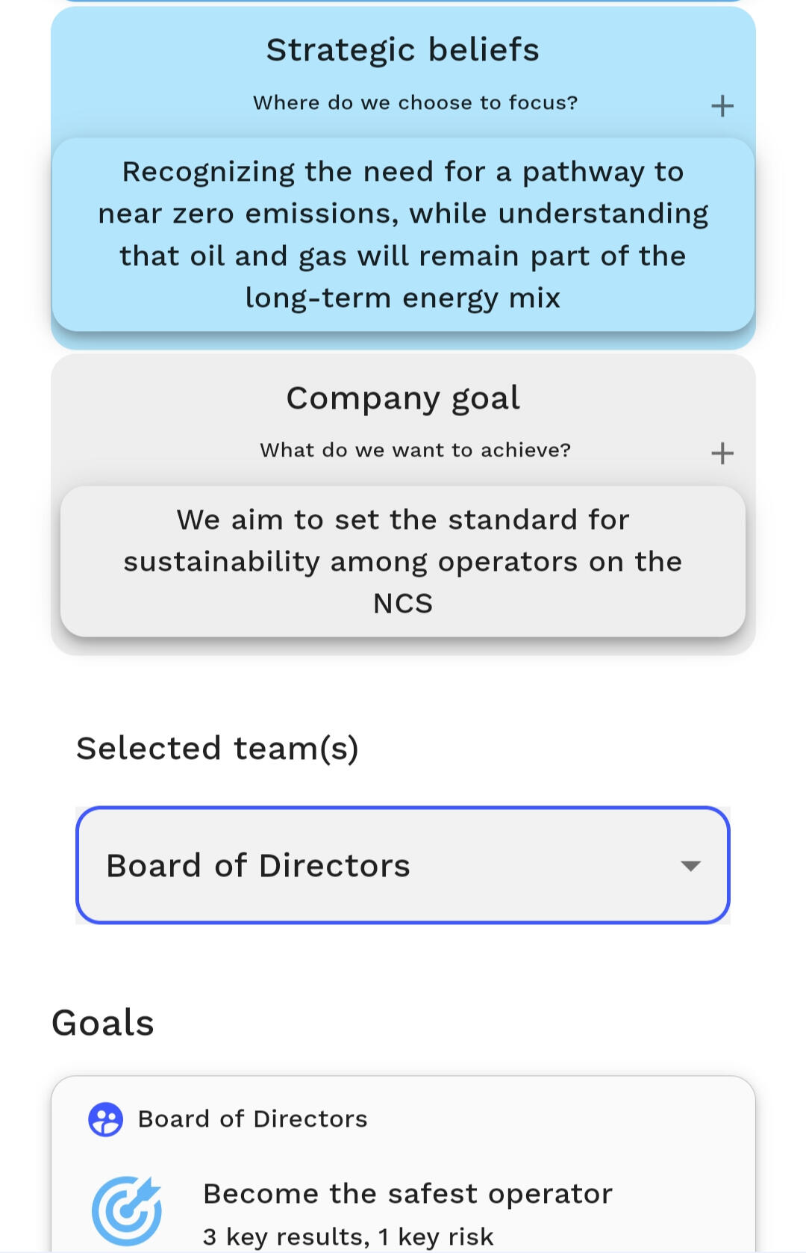Click the Strategic beliefs heading
The width and height of the screenshot is (806, 1253).
pyautogui.click(x=403, y=50)
